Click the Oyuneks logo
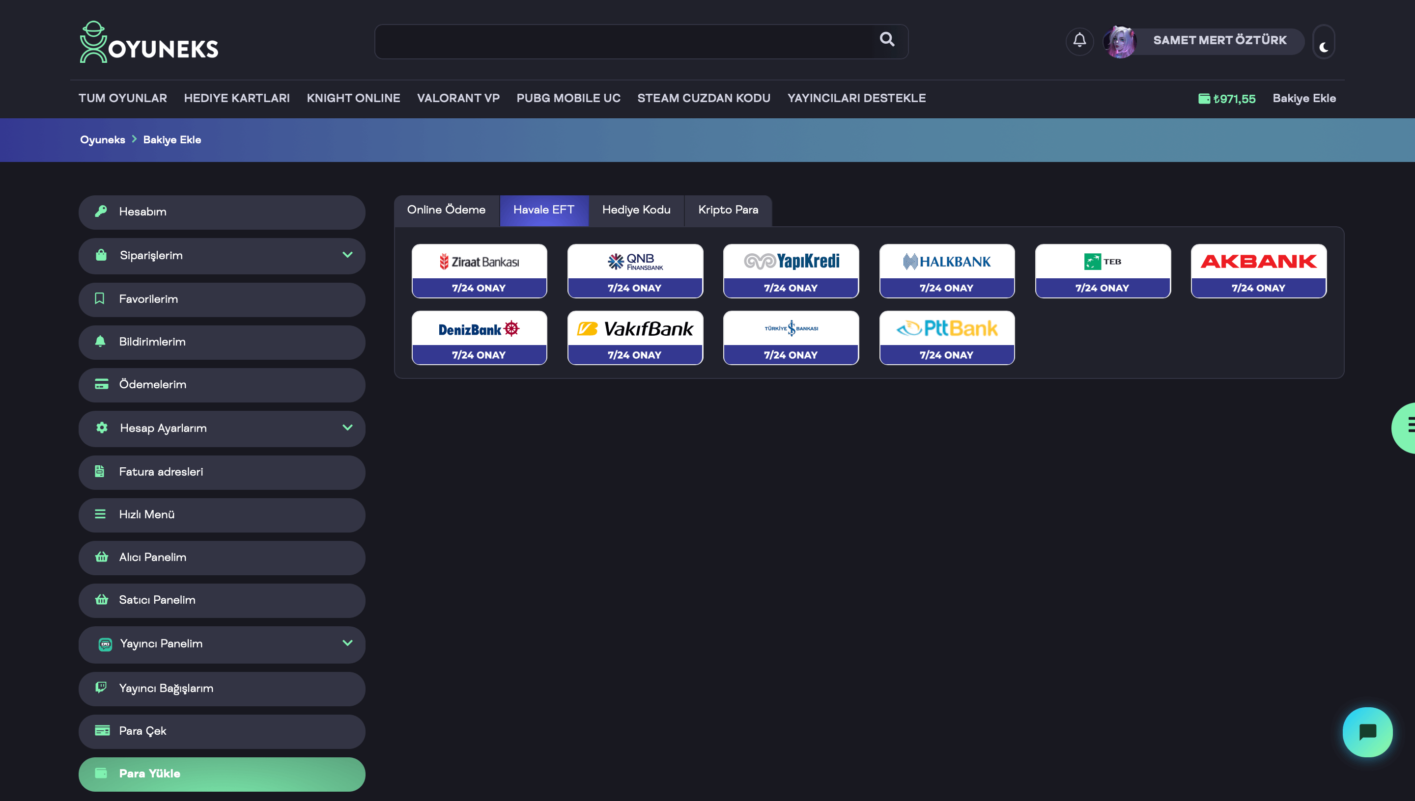The width and height of the screenshot is (1415, 801). (149, 42)
